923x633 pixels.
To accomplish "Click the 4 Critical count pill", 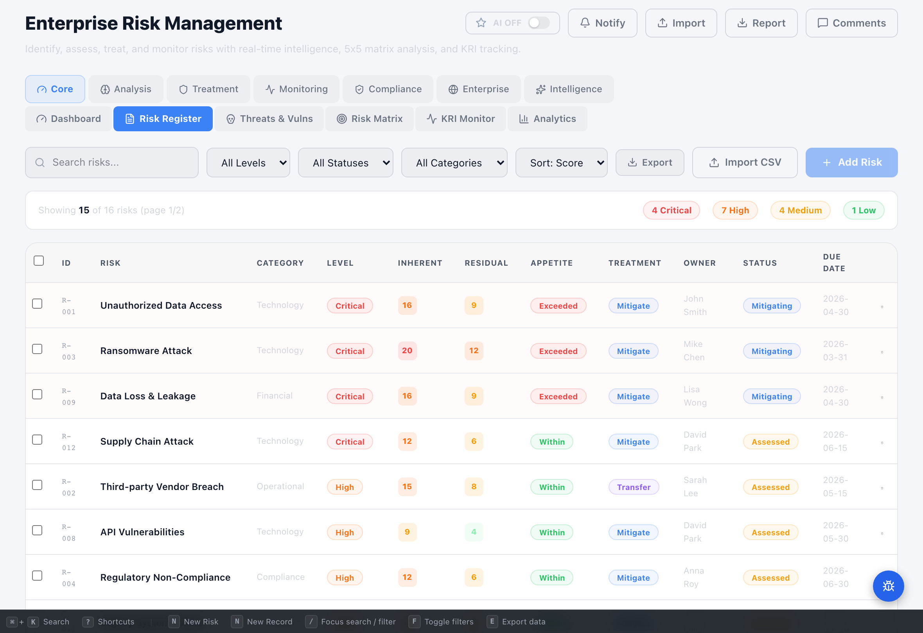I will coord(671,210).
